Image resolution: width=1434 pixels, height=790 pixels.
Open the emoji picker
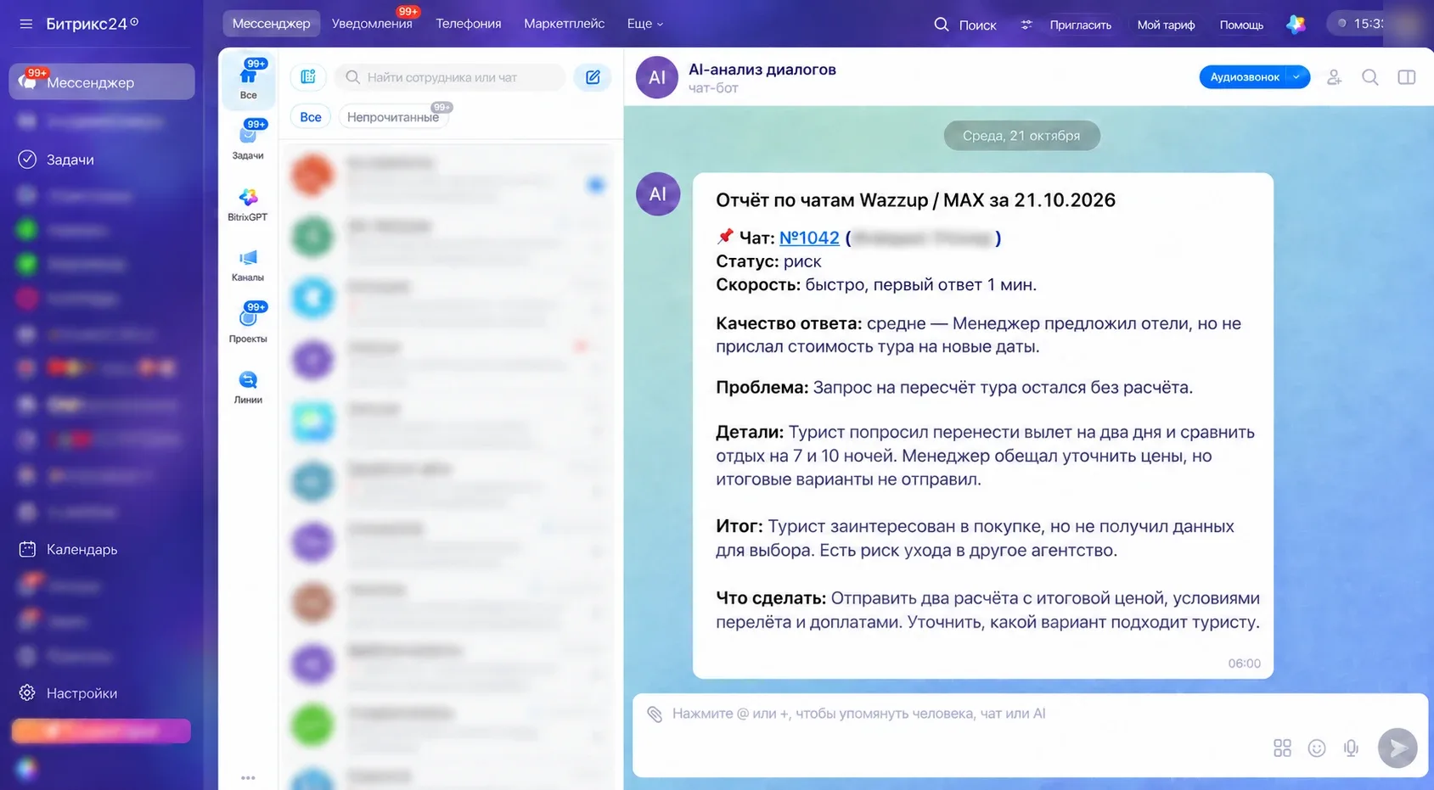1317,748
